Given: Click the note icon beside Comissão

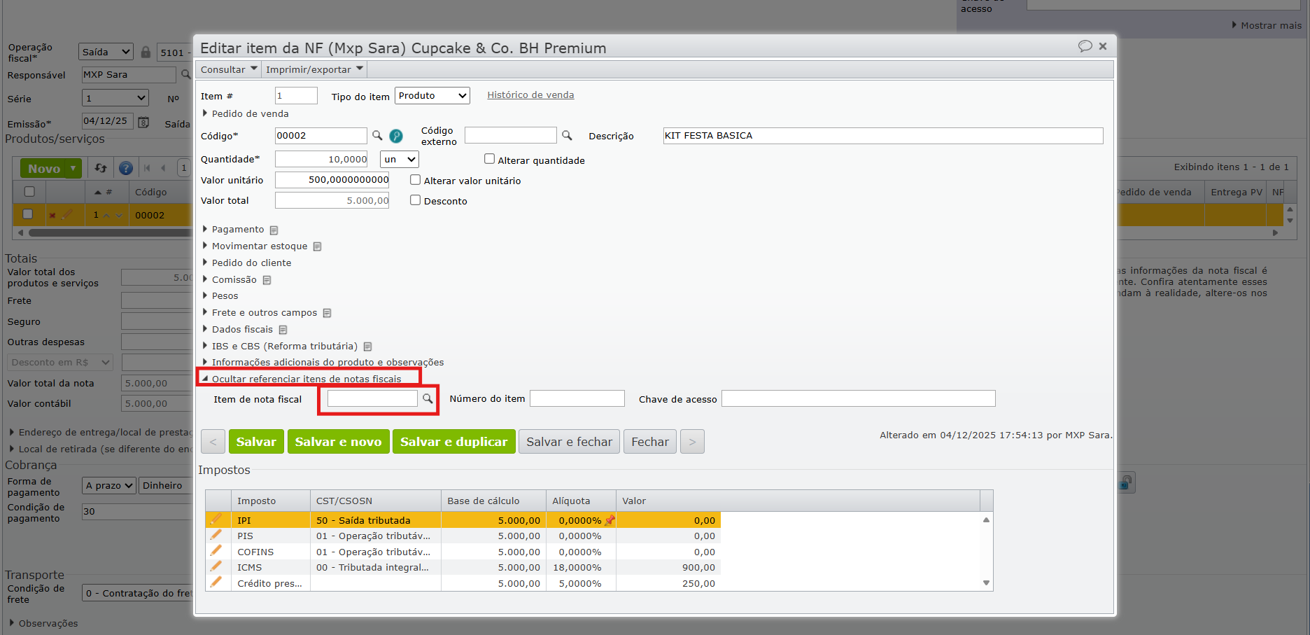Looking at the screenshot, I should point(267,280).
